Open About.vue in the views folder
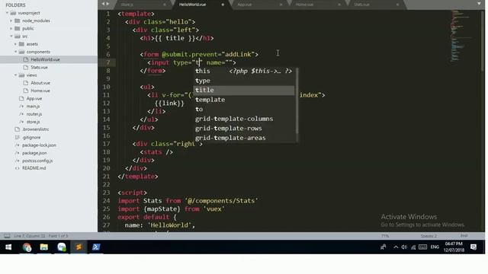This screenshot has height=274, width=488. coord(40,83)
